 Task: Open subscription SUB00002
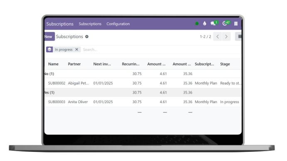click(57, 83)
